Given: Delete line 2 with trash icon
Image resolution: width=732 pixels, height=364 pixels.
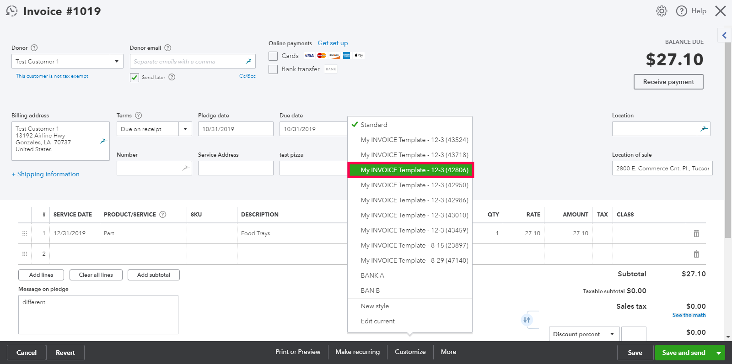Looking at the screenshot, I should pos(696,254).
